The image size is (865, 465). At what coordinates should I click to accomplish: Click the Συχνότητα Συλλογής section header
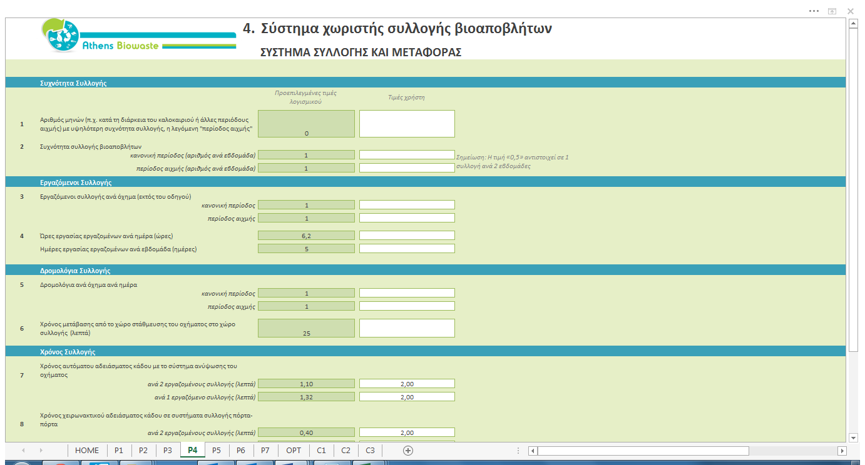[73, 82]
